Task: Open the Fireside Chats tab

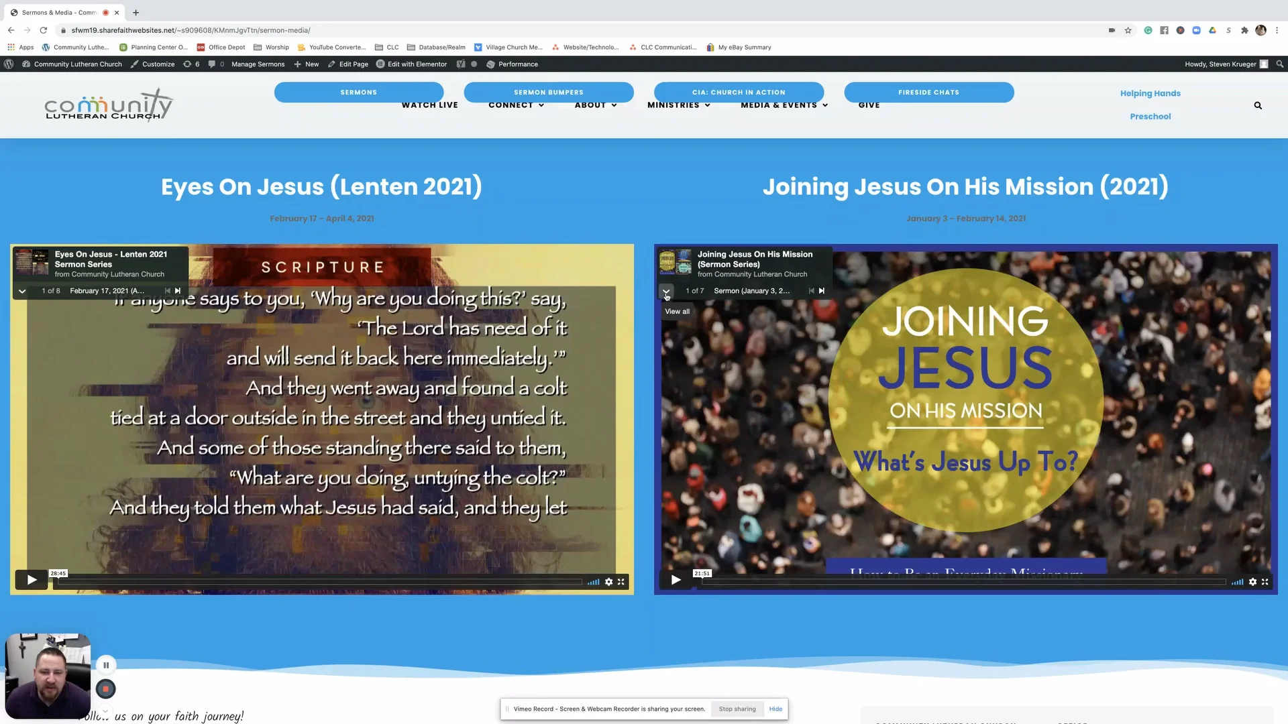Action: point(929,93)
